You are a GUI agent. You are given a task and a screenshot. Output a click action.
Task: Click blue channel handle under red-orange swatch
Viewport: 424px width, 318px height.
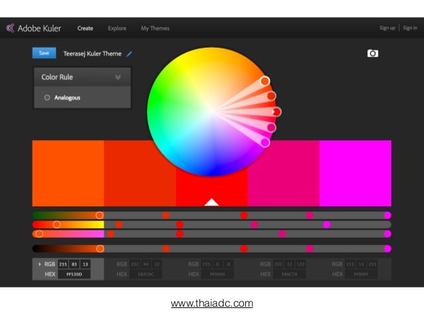pos(110,234)
